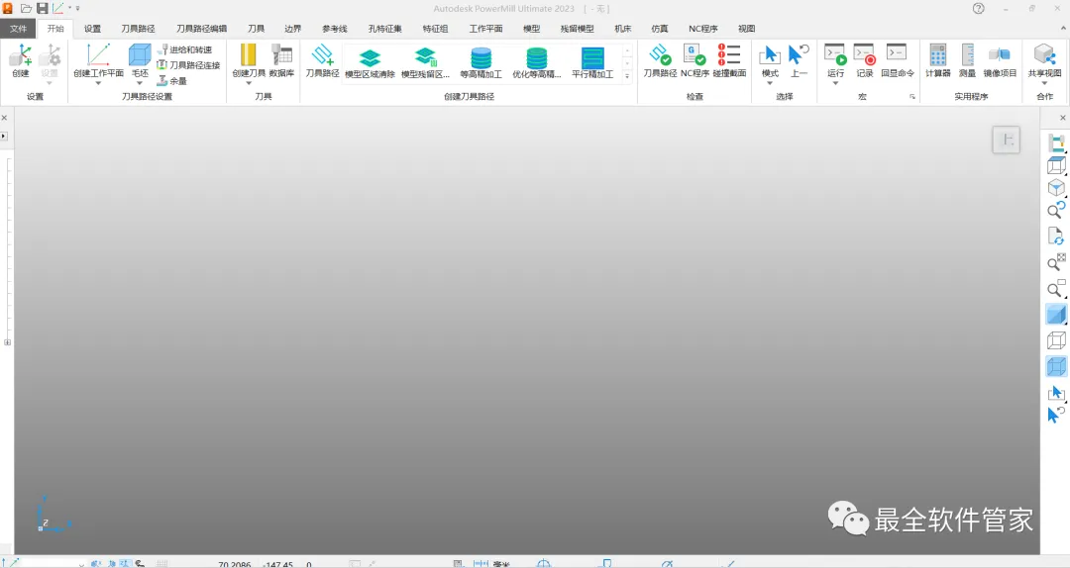
Task: Click the ISO view cube icon in right toolbar
Action: click(1056, 187)
